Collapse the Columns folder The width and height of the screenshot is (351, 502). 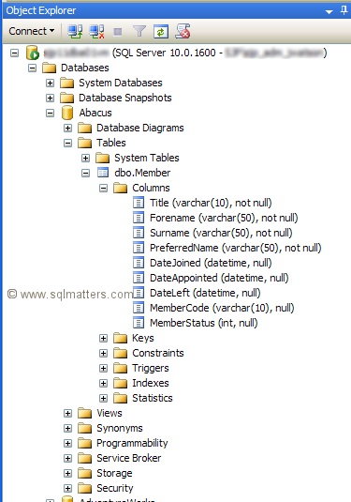point(104,189)
